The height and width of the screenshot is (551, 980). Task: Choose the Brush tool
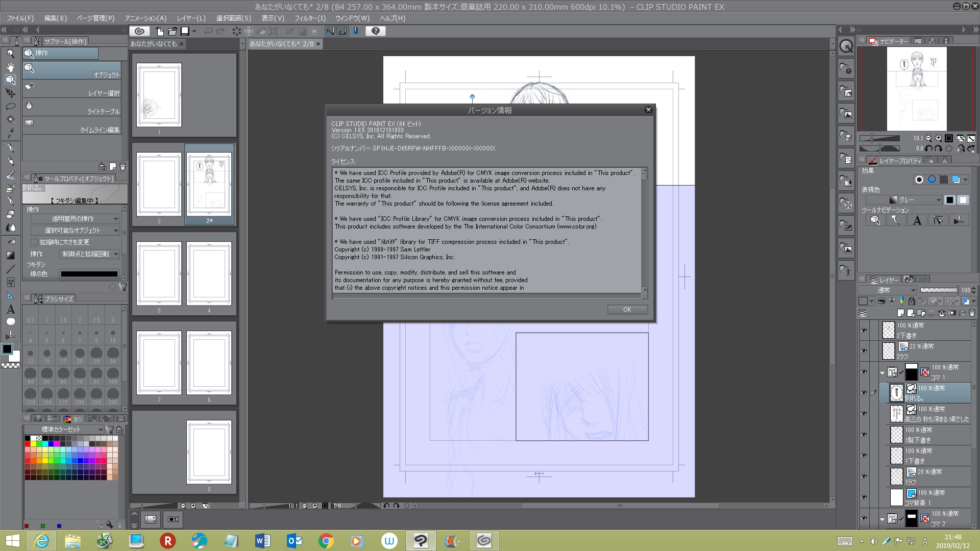point(10,175)
